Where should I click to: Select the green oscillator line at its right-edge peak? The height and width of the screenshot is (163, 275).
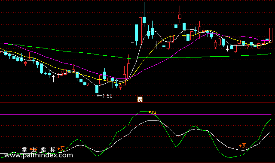(x=270, y=120)
